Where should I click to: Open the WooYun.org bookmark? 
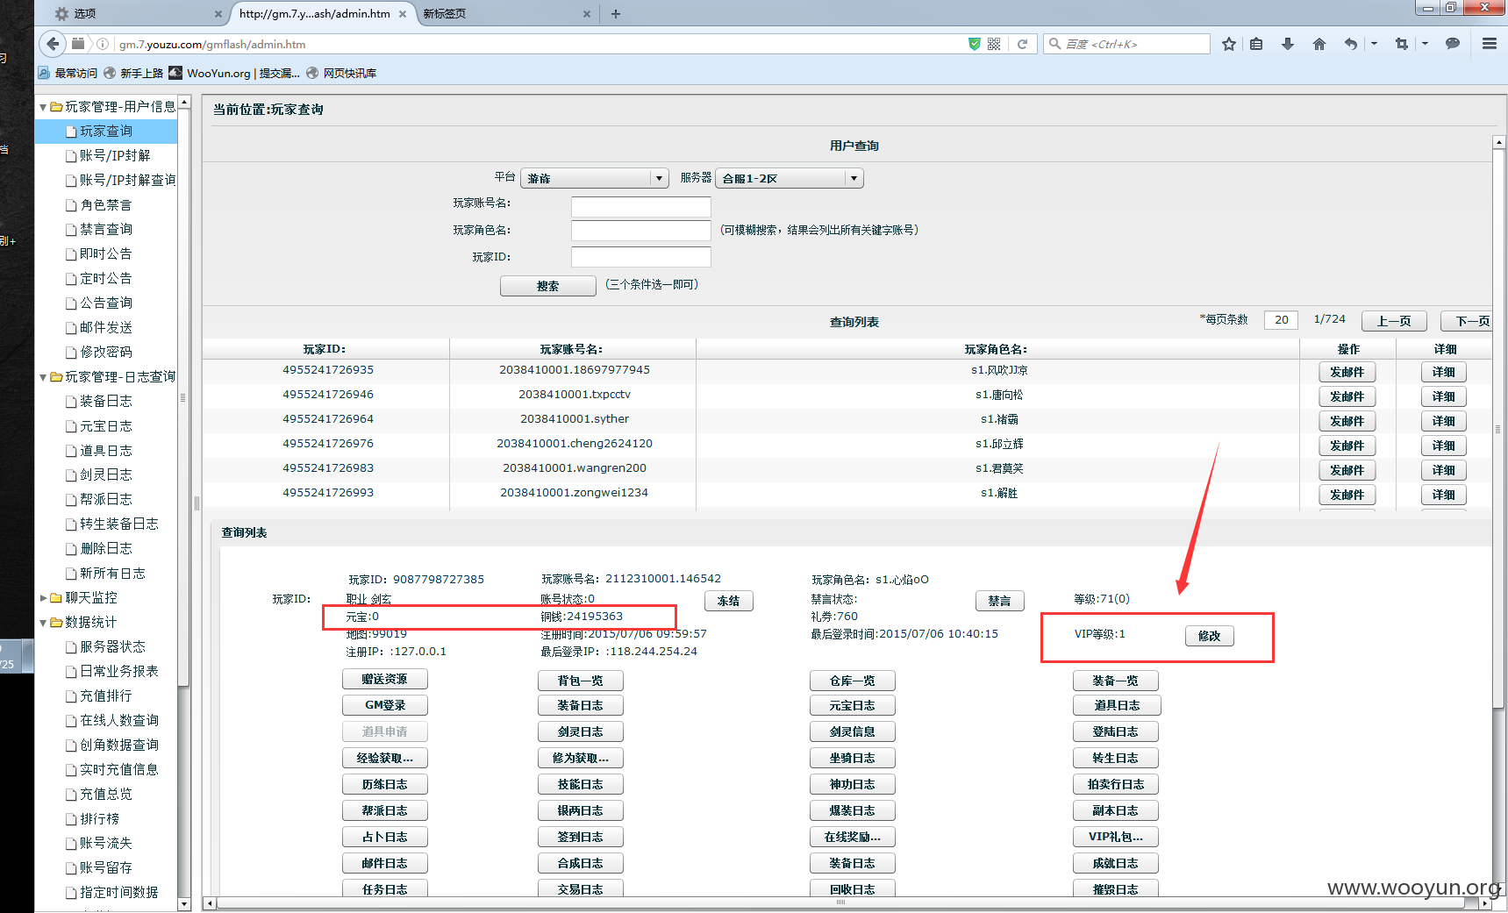(234, 73)
